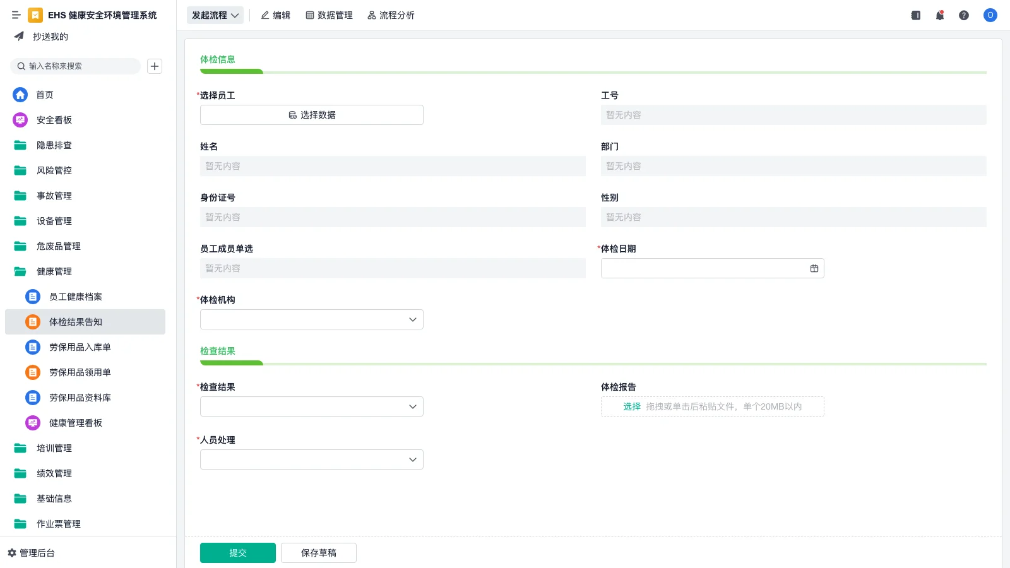Image resolution: width=1010 pixels, height=568 pixels.
Task: Click 保存草稿 to save a draft
Action: click(x=318, y=552)
